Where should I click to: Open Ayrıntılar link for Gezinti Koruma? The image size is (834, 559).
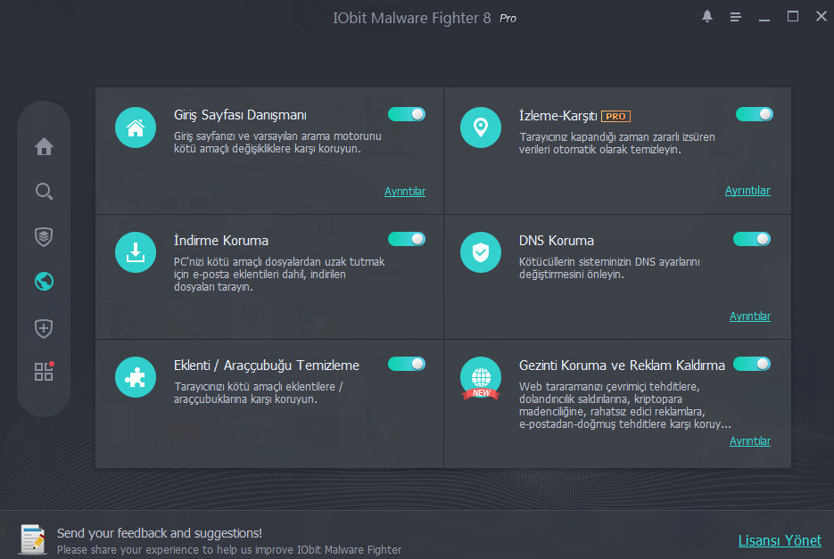(x=750, y=441)
